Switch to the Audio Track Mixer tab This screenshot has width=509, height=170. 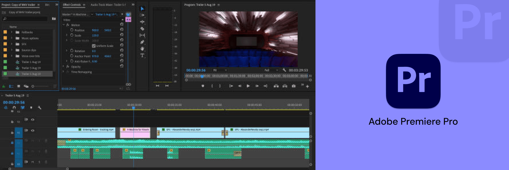(108, 5)
